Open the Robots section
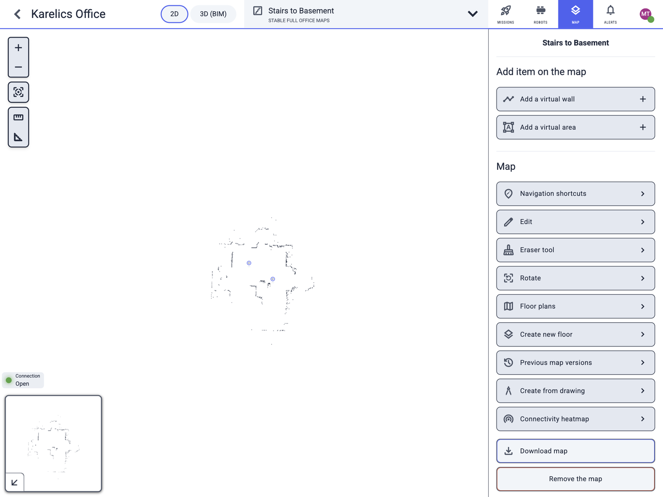Screen dimensions: 663x497 [x=541, y=14]
